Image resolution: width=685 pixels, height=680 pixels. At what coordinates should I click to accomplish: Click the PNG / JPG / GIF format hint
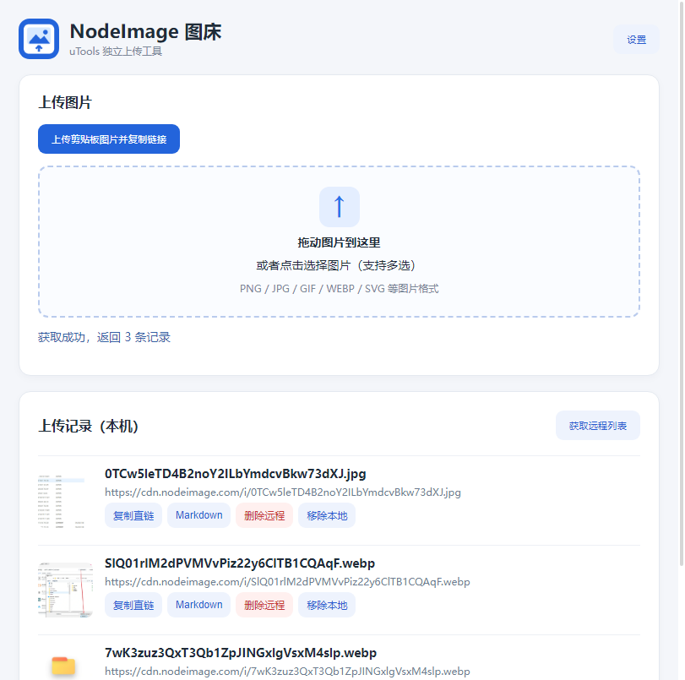coord(339,288)
